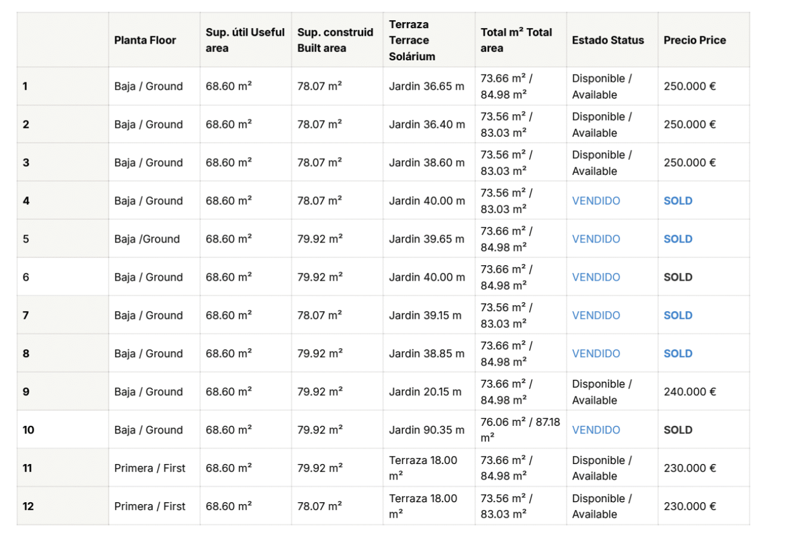799x547 pixels.
Task: Click the 240.000 € price cell
Action: [690, 392]
